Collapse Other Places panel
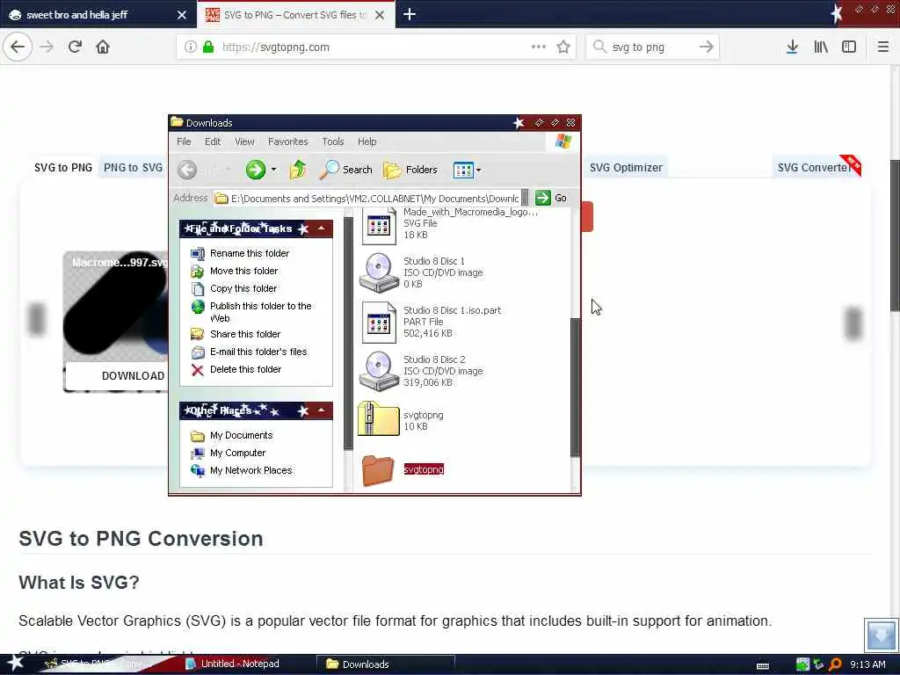Image resolution: width=900 pixels, height=675 pixels. pyautogui.click(x=321, y=411)
